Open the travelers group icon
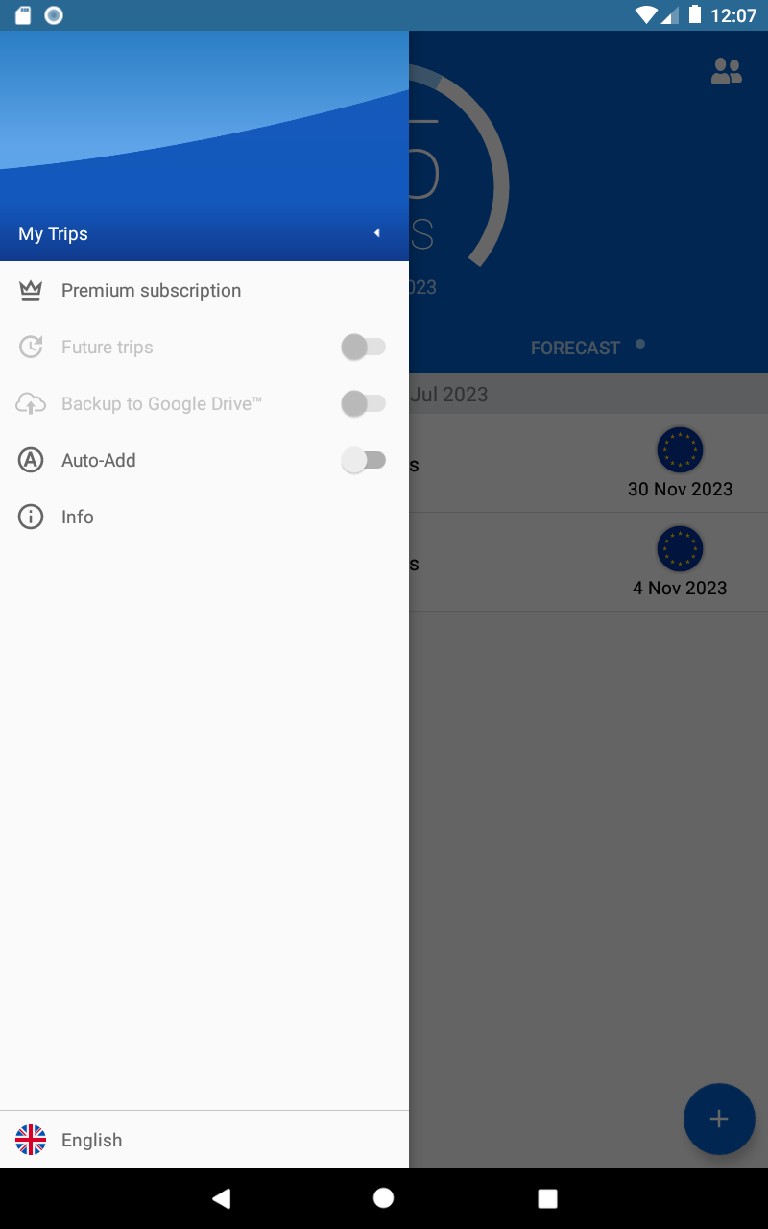 click(727, 71)
